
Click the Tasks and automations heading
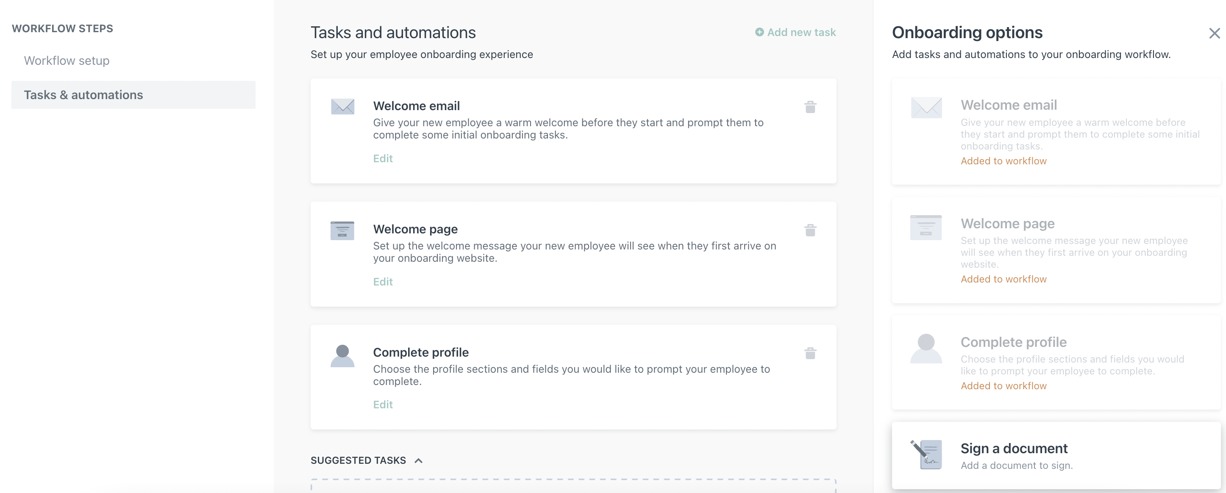click(393, 32)
